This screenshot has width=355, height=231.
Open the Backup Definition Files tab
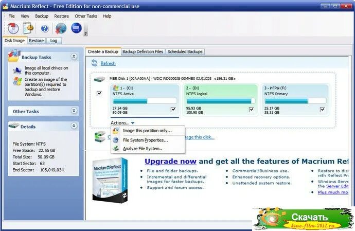click(143, 51)
